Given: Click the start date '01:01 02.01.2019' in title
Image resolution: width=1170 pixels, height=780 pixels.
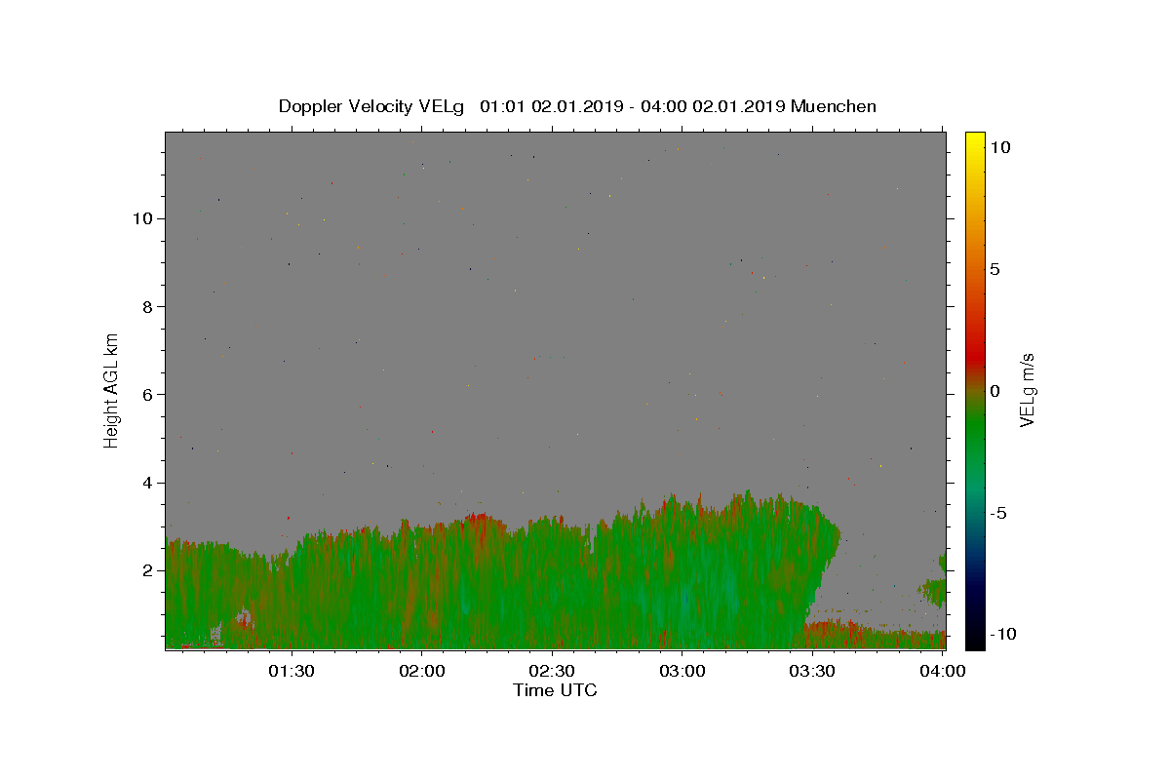Looking at the screenshot, I should pyautogui.click(x=552, y=106).
